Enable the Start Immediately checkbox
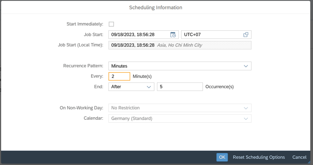The width and height of the screenshot is (313, 165). pos(111,24)
